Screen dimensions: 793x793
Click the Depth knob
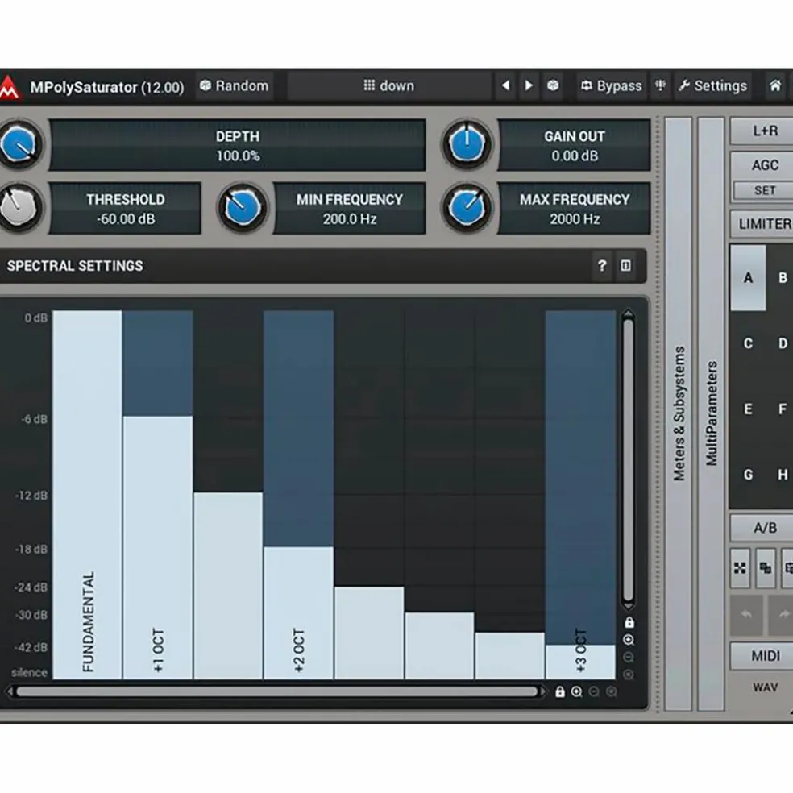point(19,144)
